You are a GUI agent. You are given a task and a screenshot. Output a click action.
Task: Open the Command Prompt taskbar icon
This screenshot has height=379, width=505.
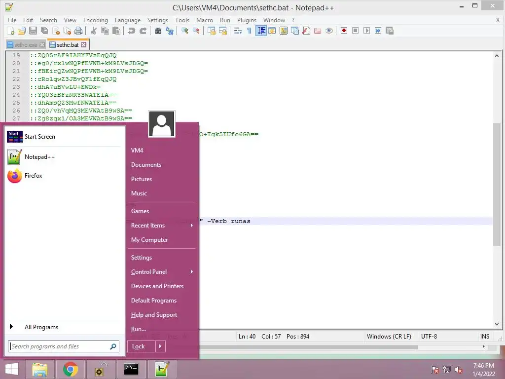(x=131, y=369)
